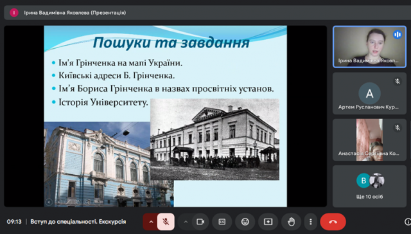The height and width of the screenshot is (234, 411).
Task: Click the muted mic icon on Артем's tile
Action: point(398,82)
